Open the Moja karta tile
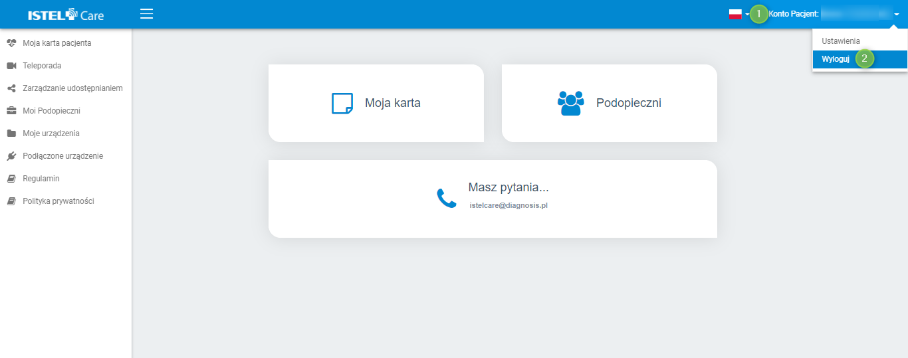Screen dimensions: 908x358 [x=376, y=103]
